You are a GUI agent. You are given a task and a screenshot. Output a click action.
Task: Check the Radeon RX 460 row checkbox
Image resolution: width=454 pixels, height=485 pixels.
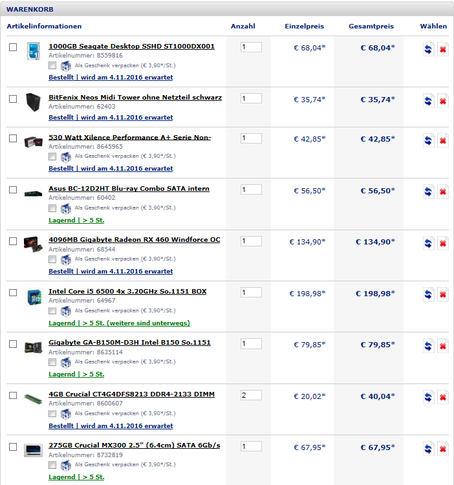13,241
